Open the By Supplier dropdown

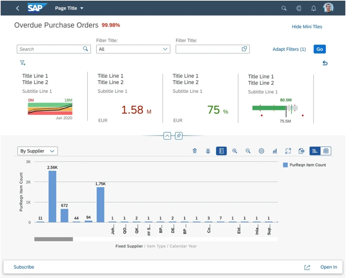click(x=38, y=151)
